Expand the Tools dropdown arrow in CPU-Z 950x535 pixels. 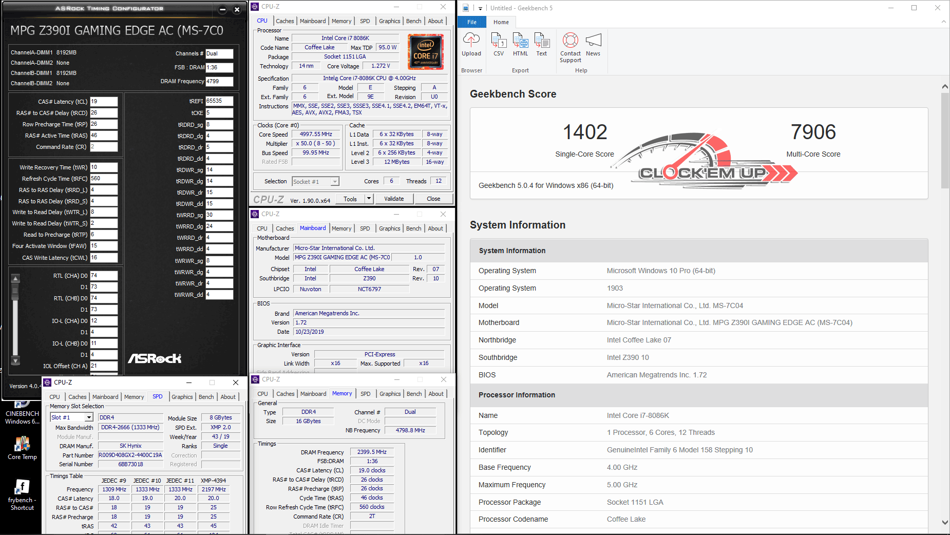[369, 199]
